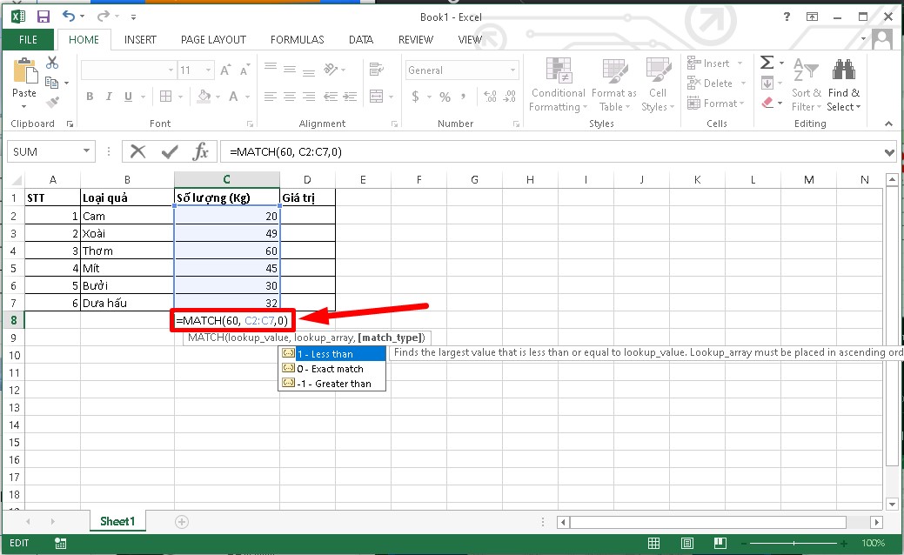
Task: Click the Font Color A icon
Action: tap(233, 97)
